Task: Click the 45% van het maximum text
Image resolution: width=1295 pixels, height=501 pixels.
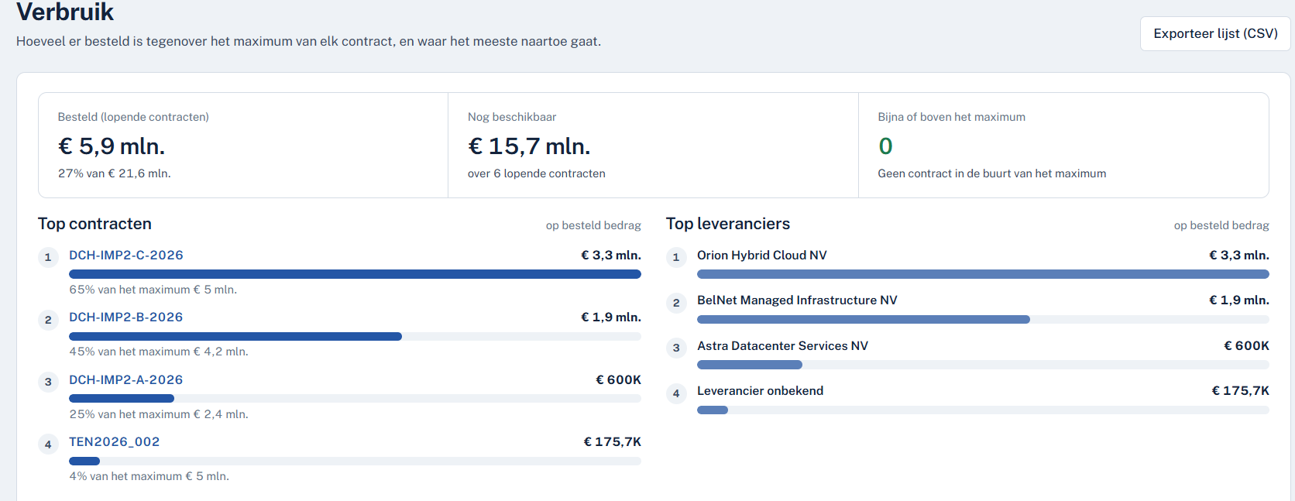Action: coord(159,352)
